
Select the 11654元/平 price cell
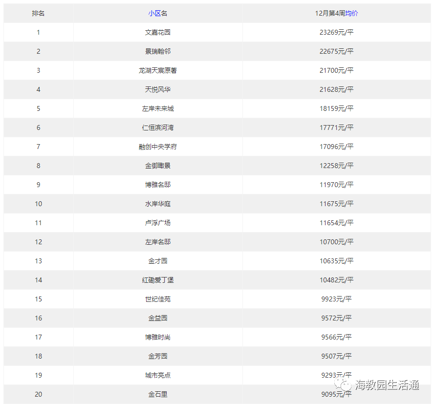coord(337,223)
